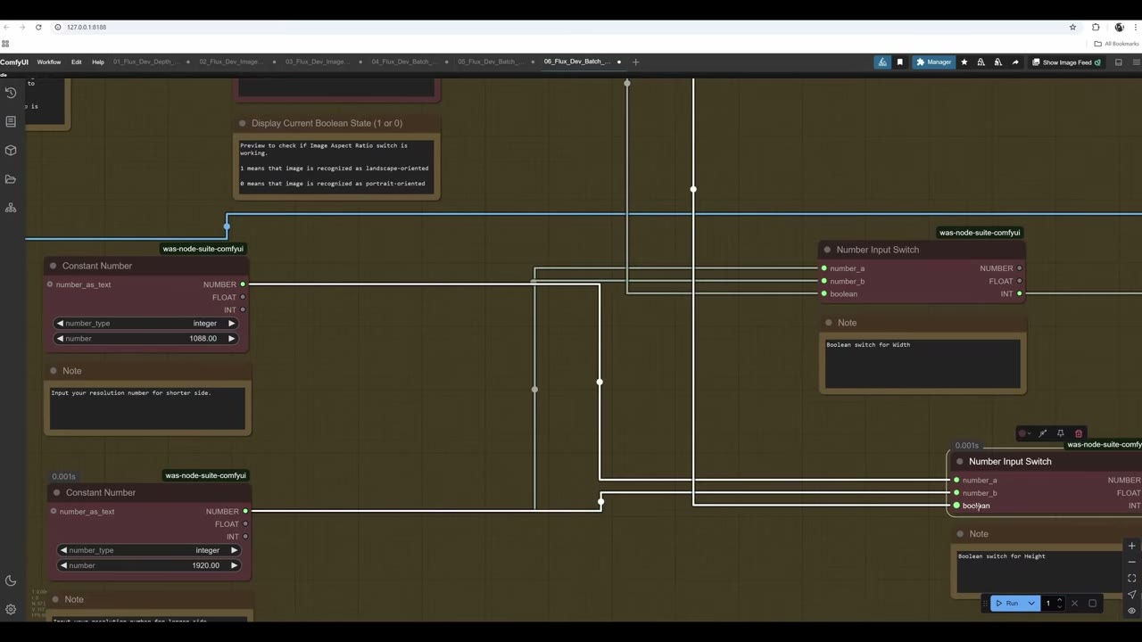Bypass the selected node from its toolbox
1142x642 pixels.
click(x=1043, y=433)
